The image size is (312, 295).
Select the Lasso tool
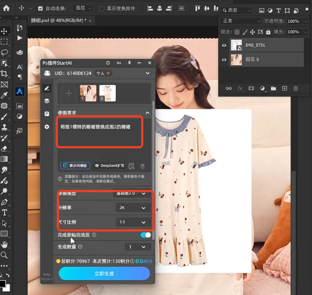tap(4, 52)
